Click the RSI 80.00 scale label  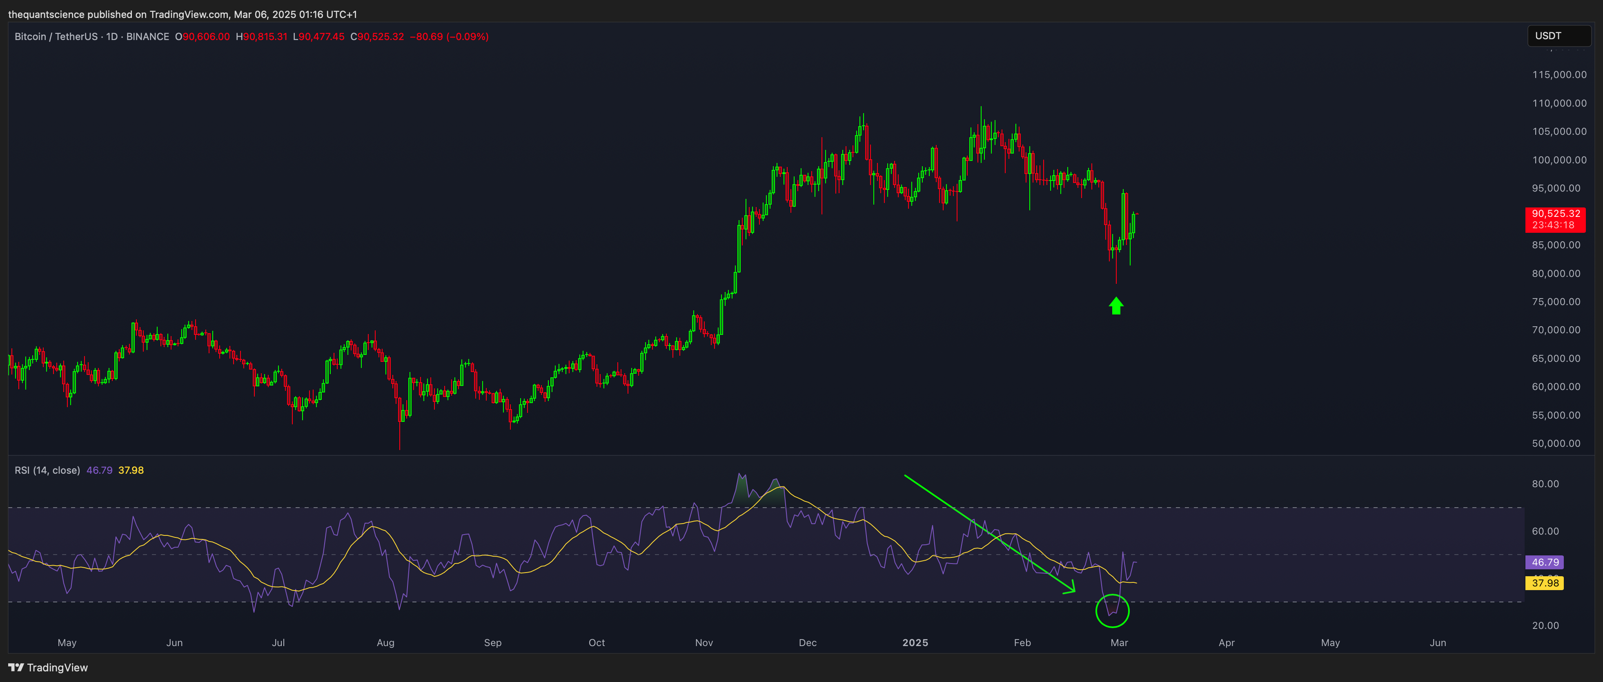coord(1545,484)
